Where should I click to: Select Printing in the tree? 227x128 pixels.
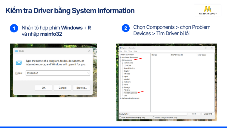click(x=127, y=90)
